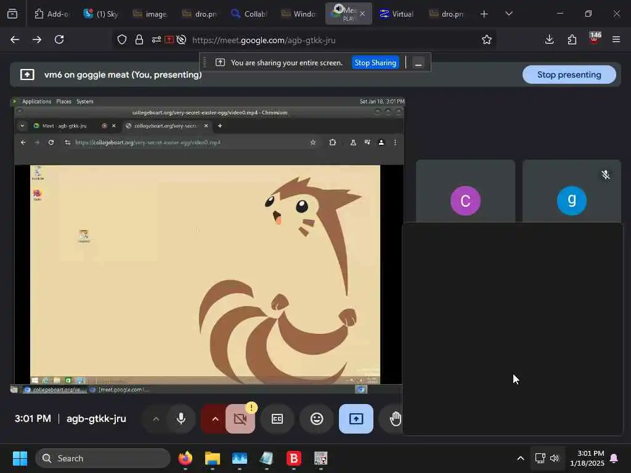The height and width of the screenshot is (473, 631).
Task: Raise hand in the Meet call
Action: 395,419
